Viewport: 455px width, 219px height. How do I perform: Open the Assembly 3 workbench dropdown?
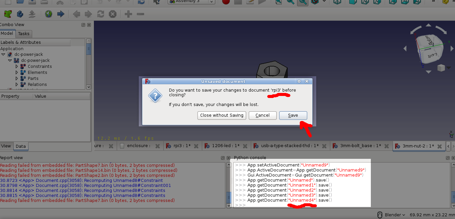(191, 2)
